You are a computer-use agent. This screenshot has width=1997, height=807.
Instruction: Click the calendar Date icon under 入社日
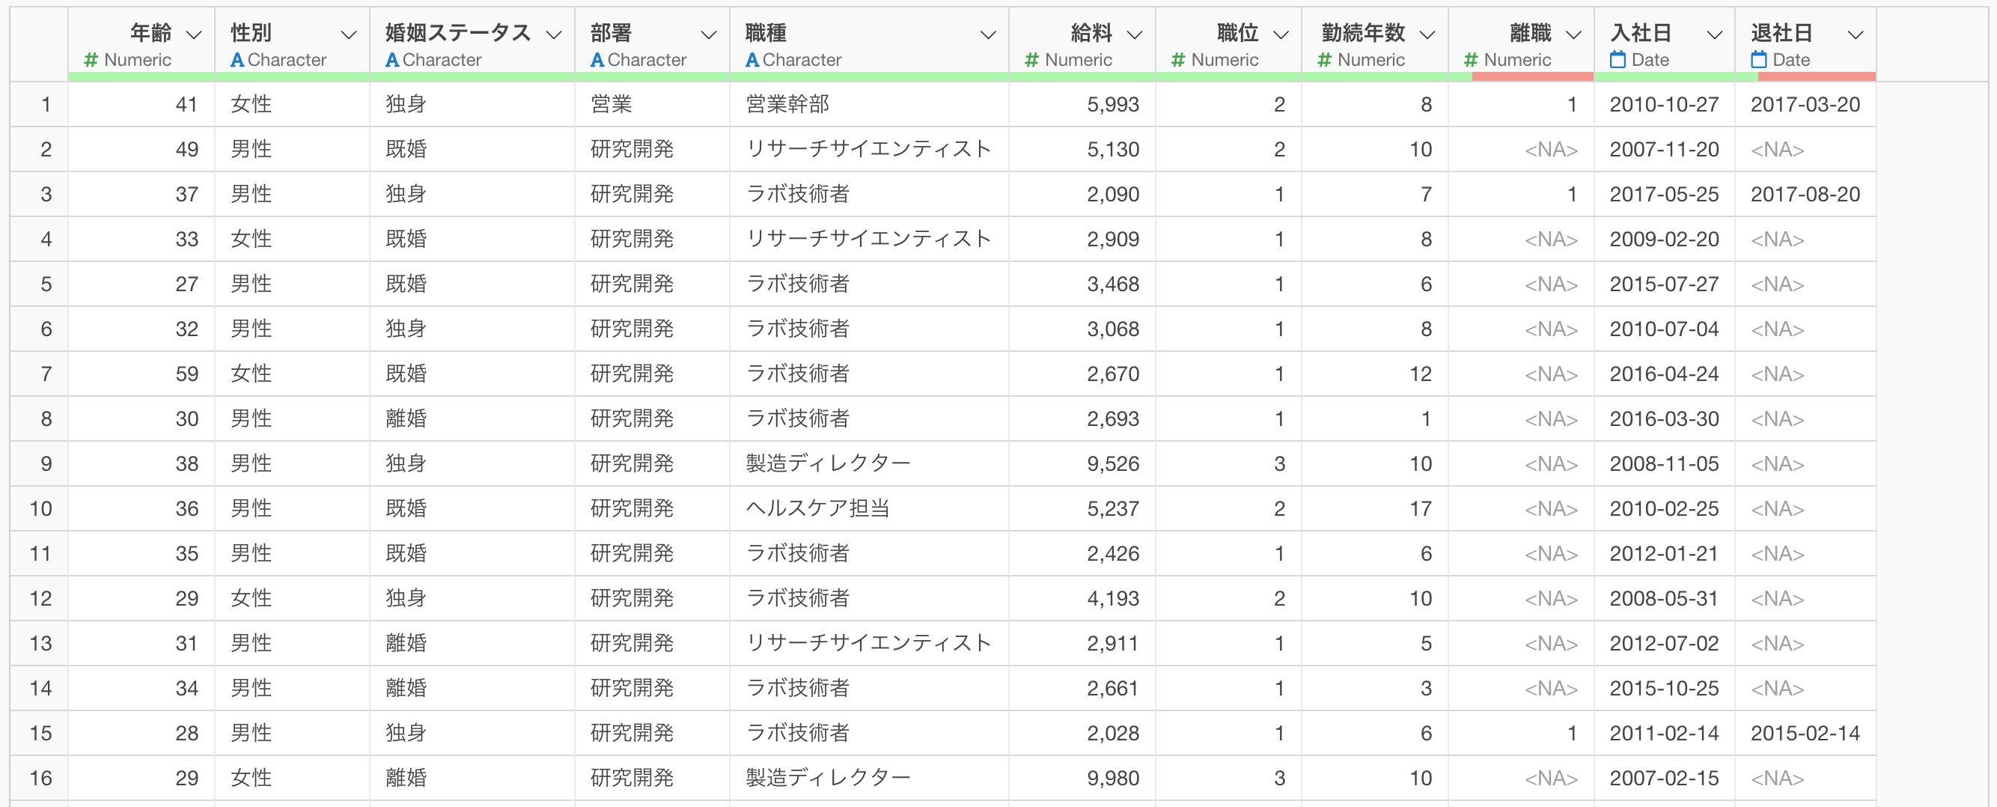1617,60
